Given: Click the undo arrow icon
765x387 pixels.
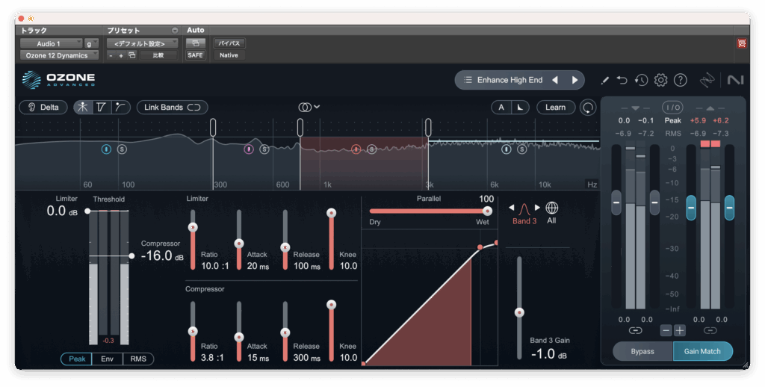Looking at the screenshot, I should [x=622, y=80].
